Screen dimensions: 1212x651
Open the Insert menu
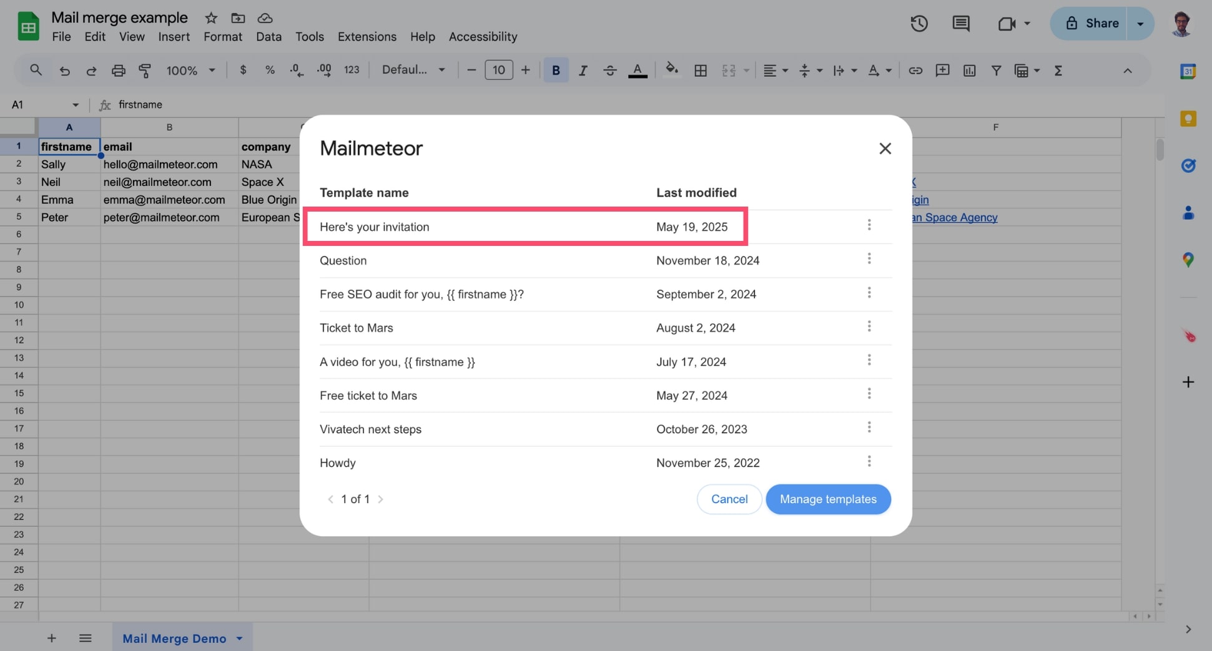pos(174,37)
